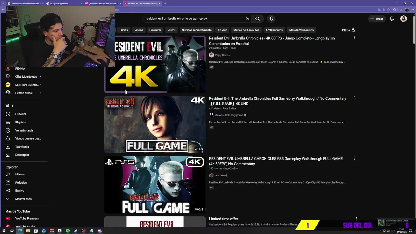Screen dimensions: 416x234
Task: Visit the Pigsy Games channel
Action: 222,55
